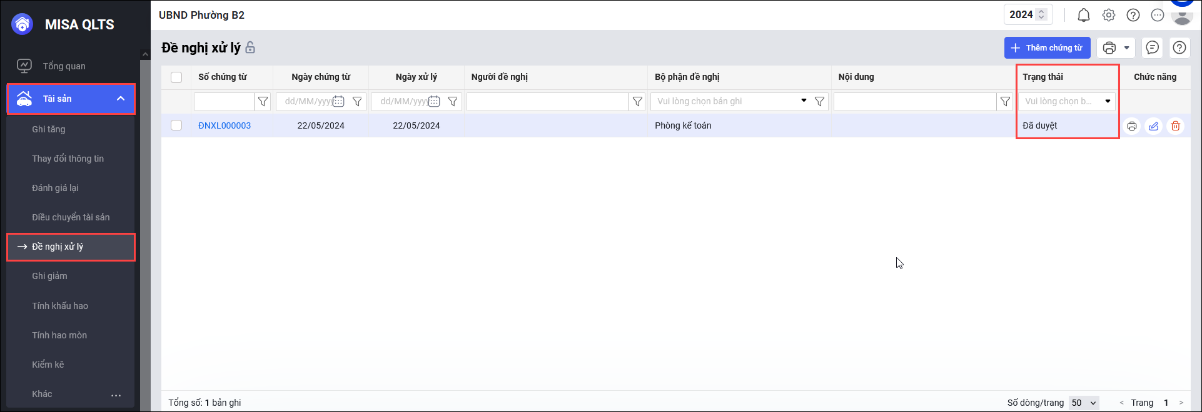Open voucher link ĐNXL000003
This screenshot has width=1202, height=412.
pos(225,125)
